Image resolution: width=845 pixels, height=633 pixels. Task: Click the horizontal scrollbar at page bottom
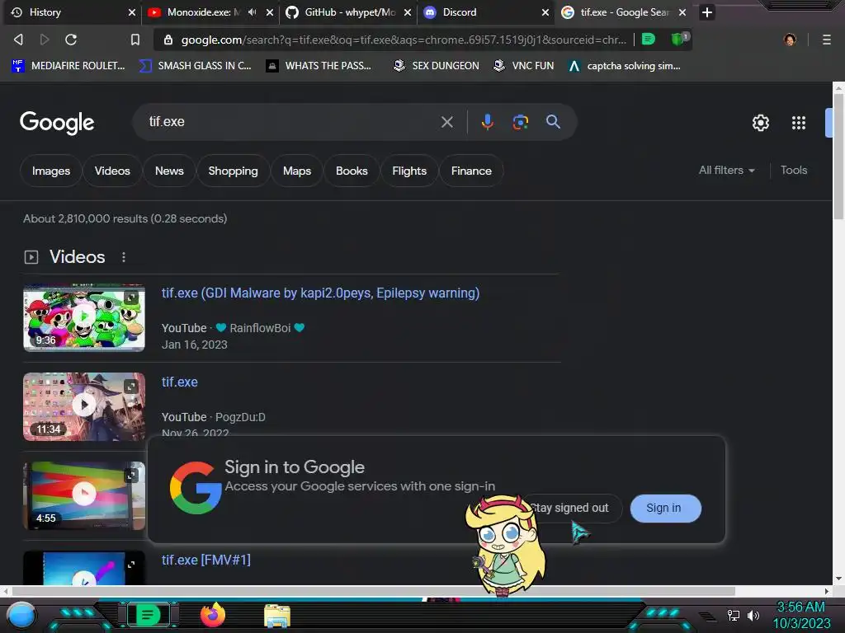374,591
